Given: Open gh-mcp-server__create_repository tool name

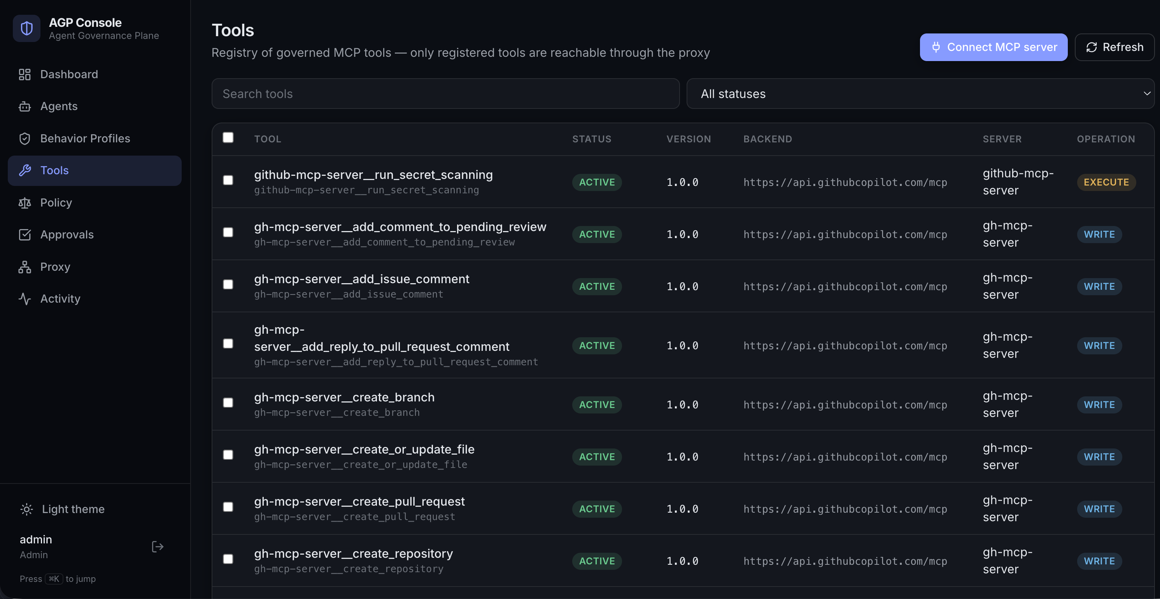Looking at the screenshot, I should (x=353, y=553).
